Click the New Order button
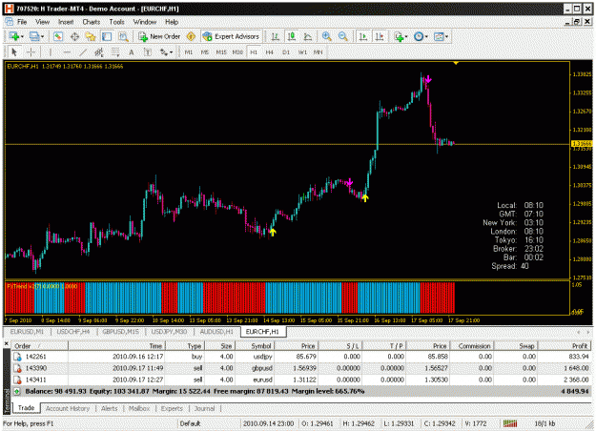The height and width of the screenshot is (431, 596). [159, 36]
